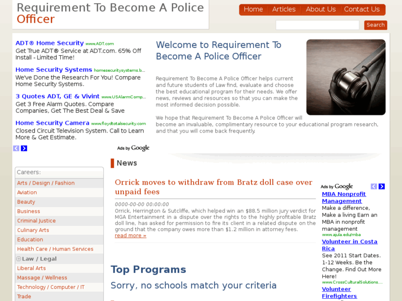Click the www.CrossCulturalSolutions ad URL
The width and height of the screenshot is (402, 301).
pyautogui.click(x=352, y=282)
